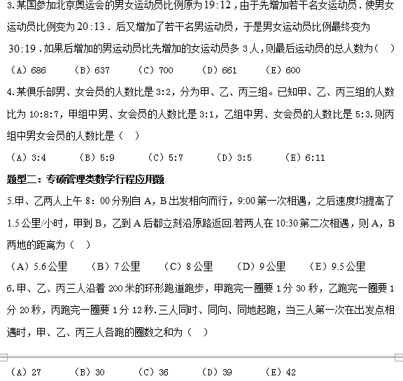Click the time 10:30 in question 5

click(287, 223)
